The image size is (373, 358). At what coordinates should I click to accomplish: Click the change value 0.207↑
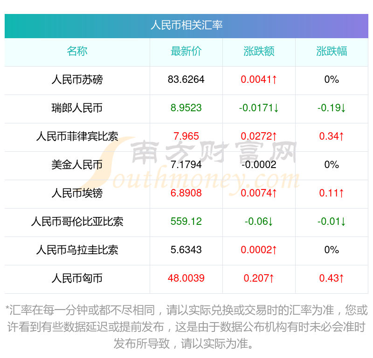click(259, 278)
